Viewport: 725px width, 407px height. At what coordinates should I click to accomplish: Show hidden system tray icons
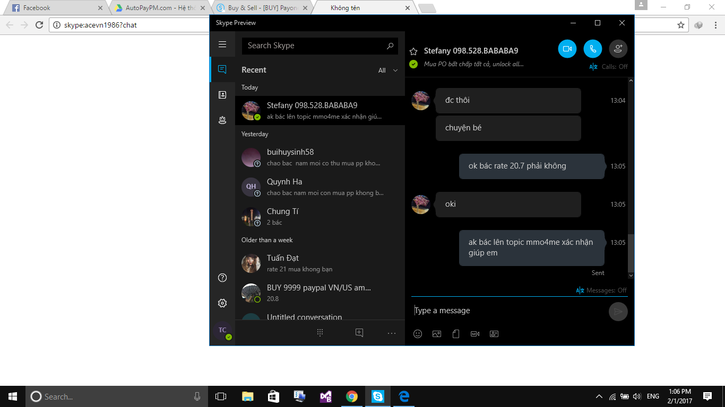[599, 396]
